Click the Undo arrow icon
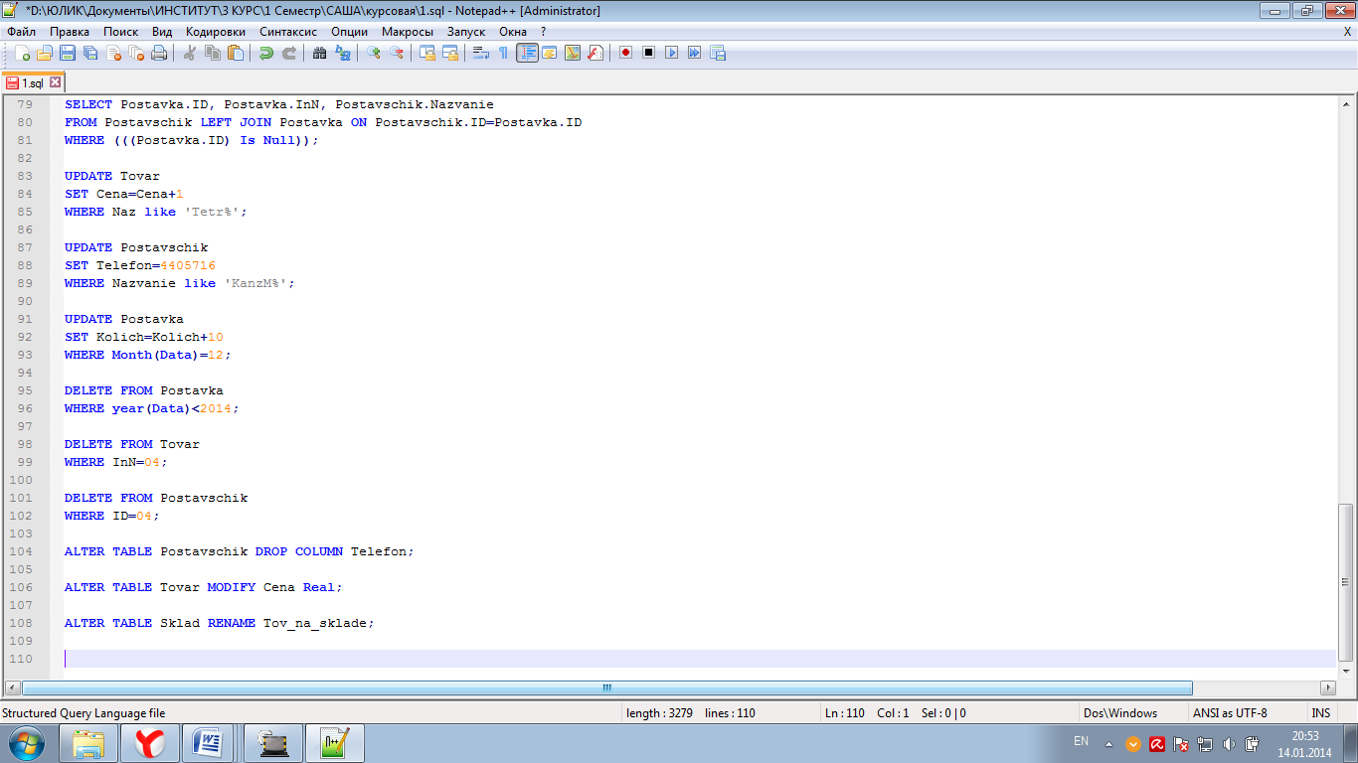This screenshot has height=763, width=1358. click(x=266, y=53)
